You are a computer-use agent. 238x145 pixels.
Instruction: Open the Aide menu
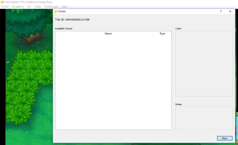(64, 7)
